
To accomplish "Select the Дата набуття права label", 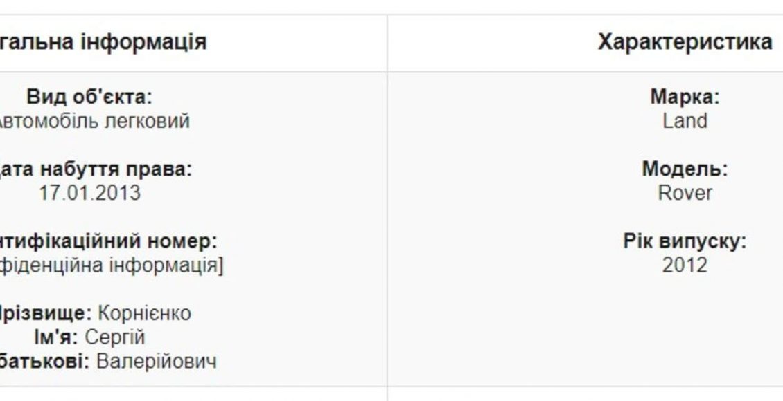I will 96,169.
